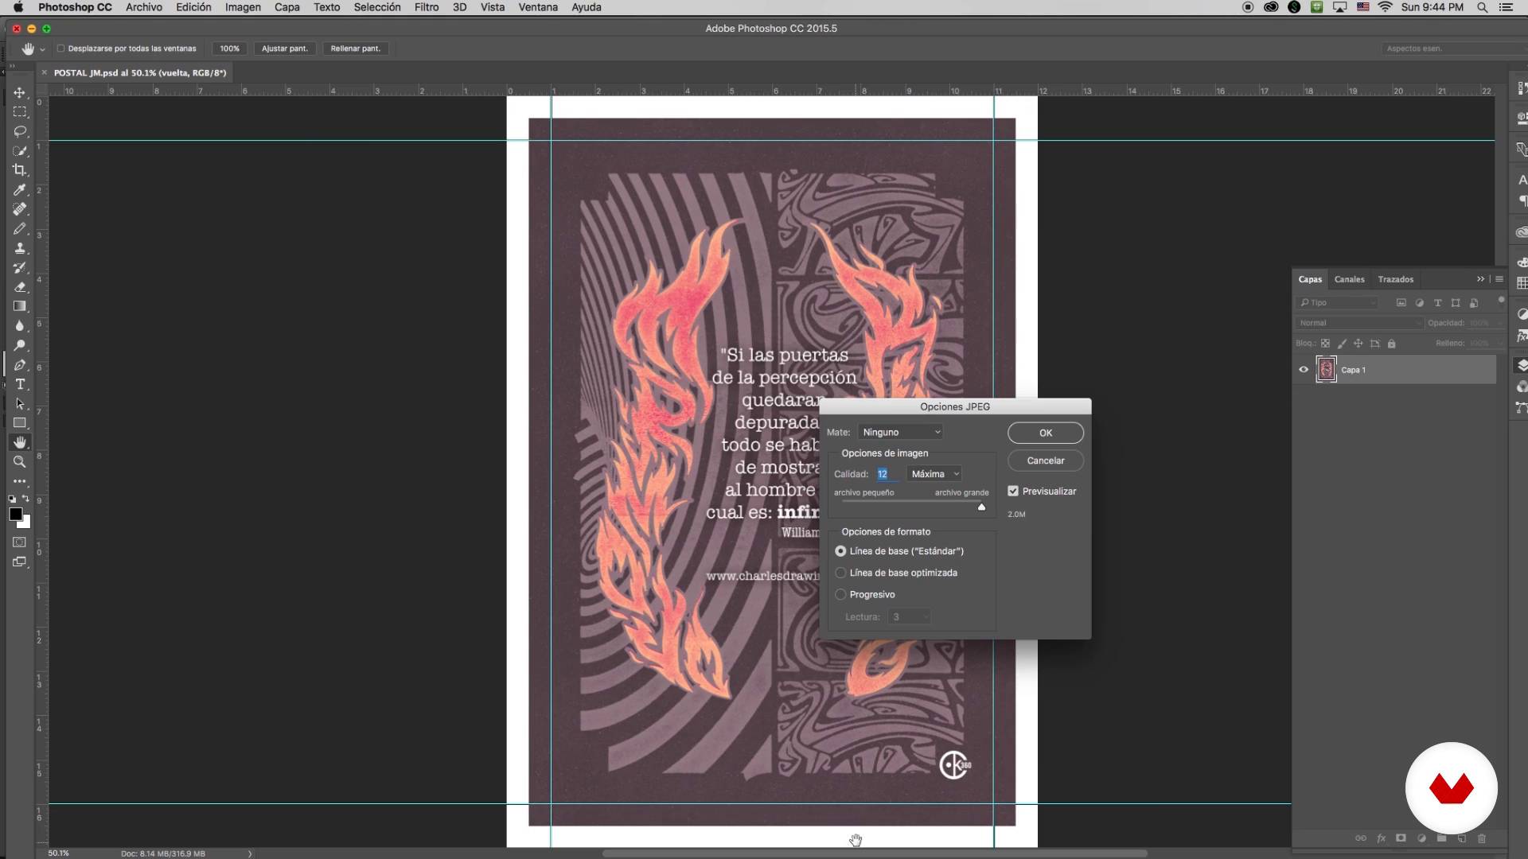This screenshot has width=1528, height=859.
Task: Select the Blur tool
Action: (x=20, y=326)
